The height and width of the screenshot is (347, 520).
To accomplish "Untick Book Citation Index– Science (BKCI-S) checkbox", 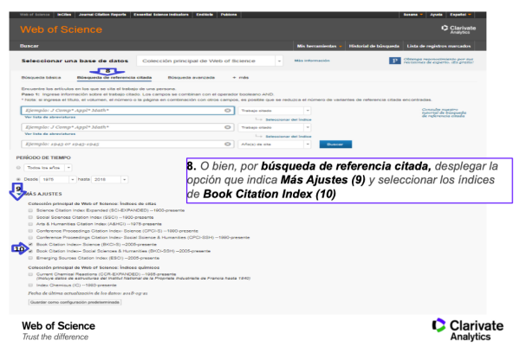I will coord(30,244).
